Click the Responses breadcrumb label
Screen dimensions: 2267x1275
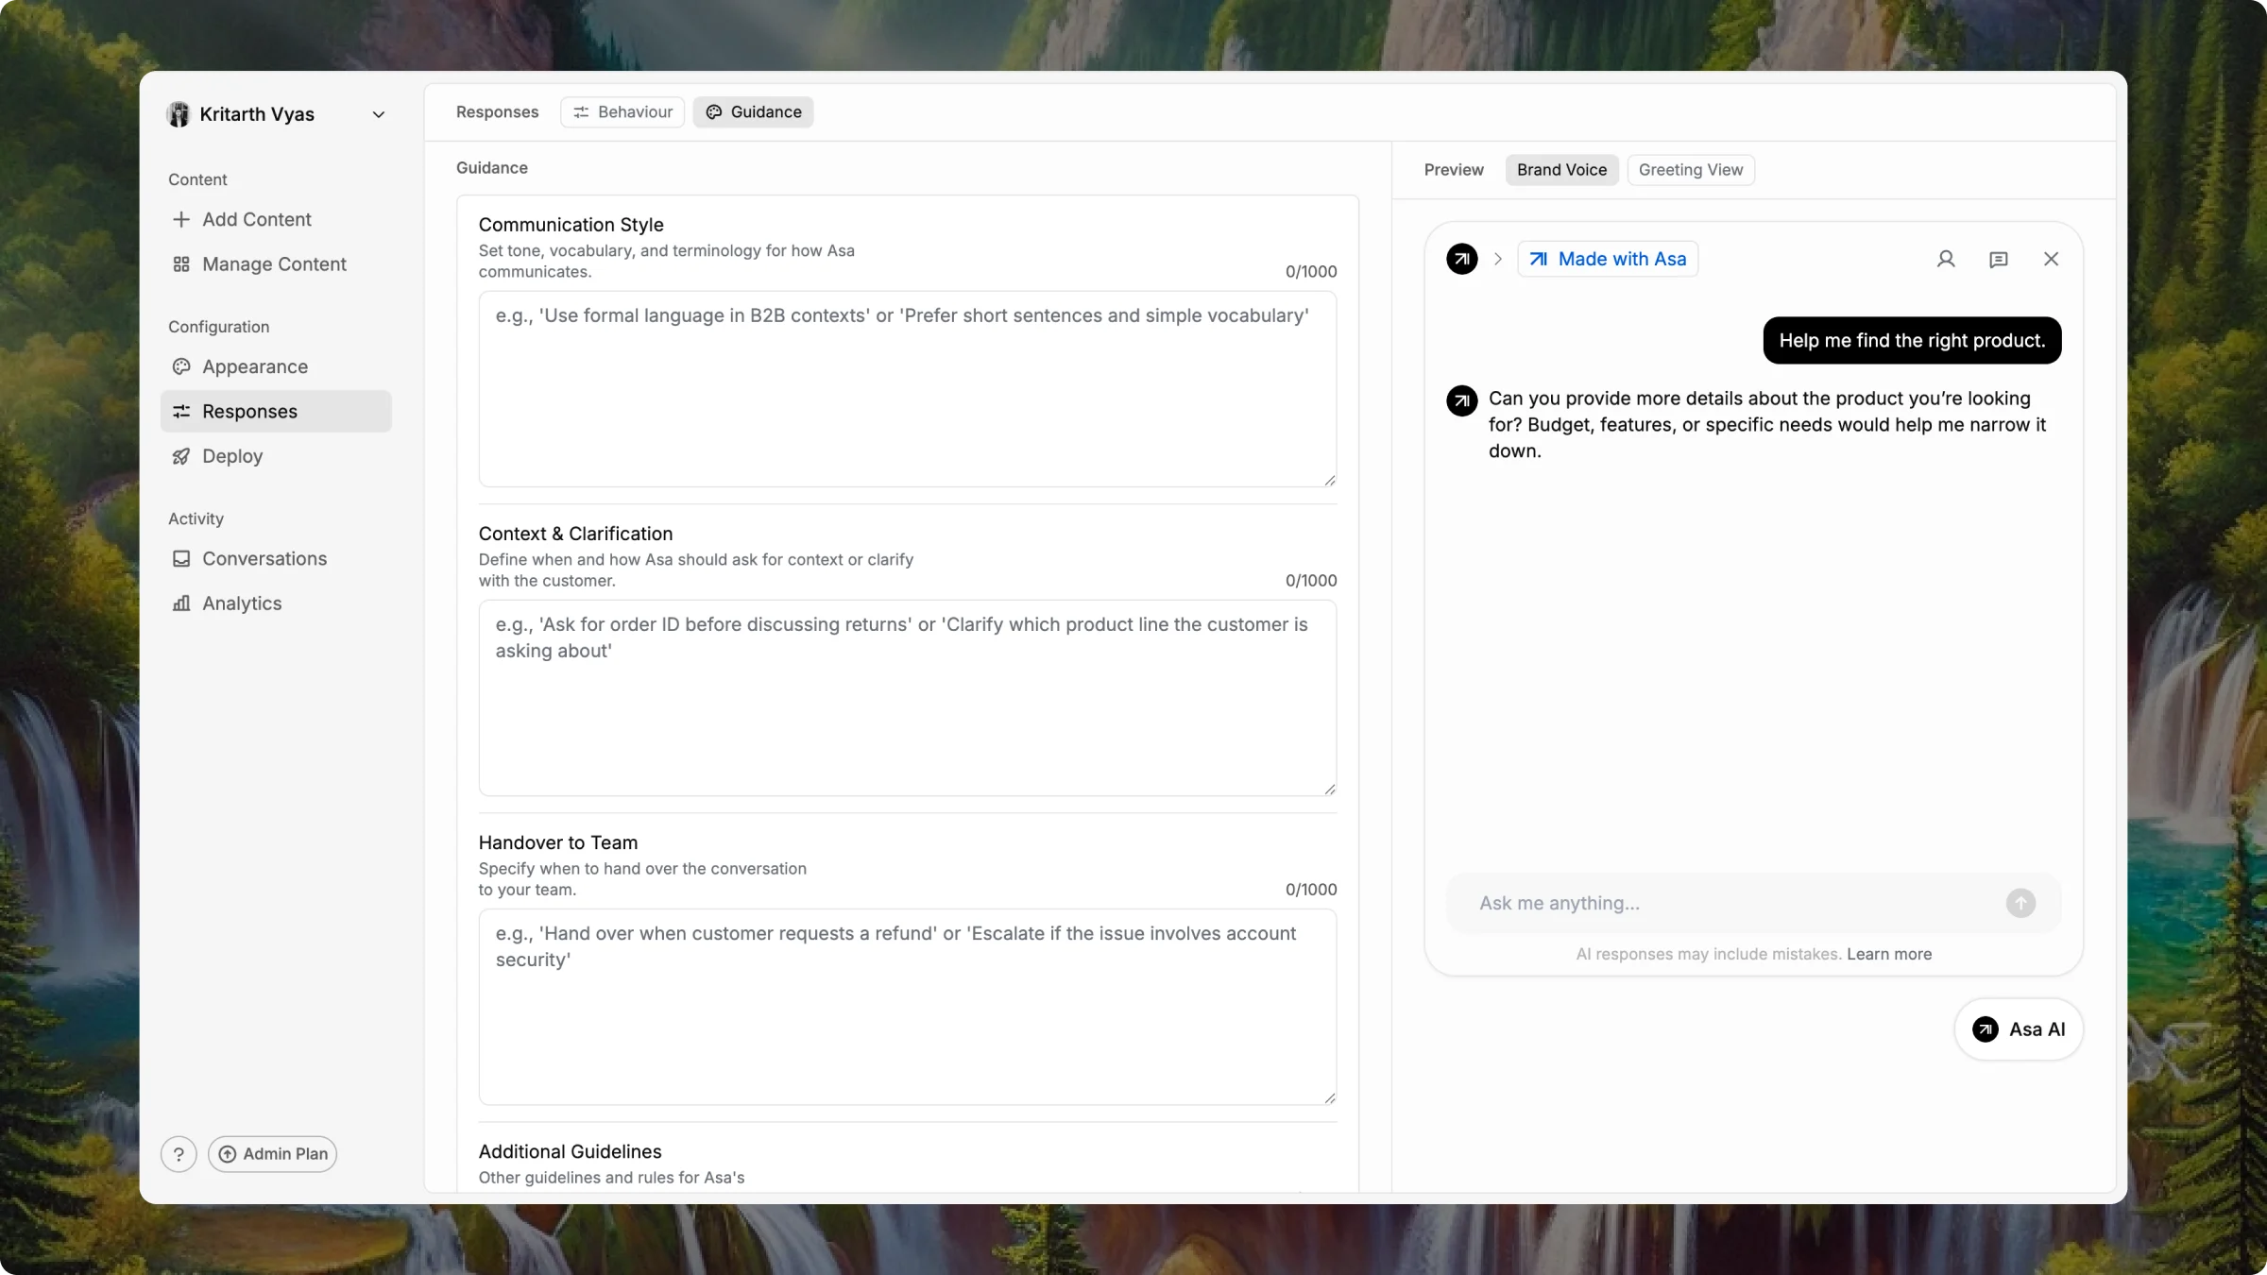click(x=497, y=112)
